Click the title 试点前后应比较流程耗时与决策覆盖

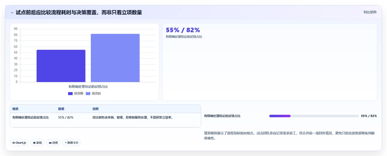pos(79,12)
